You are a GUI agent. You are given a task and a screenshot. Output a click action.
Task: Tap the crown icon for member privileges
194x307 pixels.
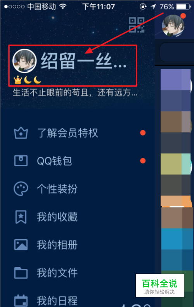coord(21,133)
